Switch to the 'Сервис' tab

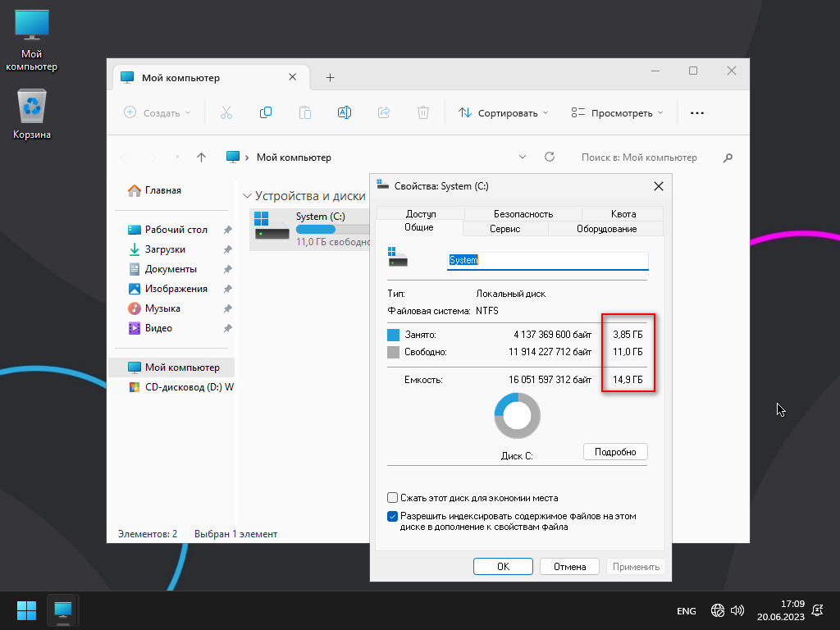[504, 229]
